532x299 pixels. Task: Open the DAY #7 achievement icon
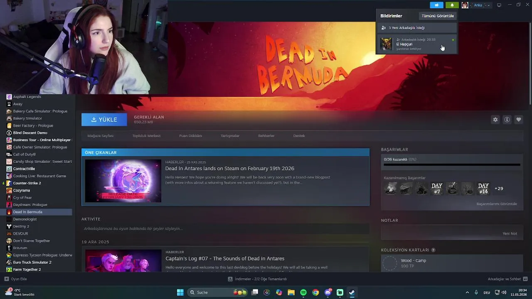pos(437,189)
